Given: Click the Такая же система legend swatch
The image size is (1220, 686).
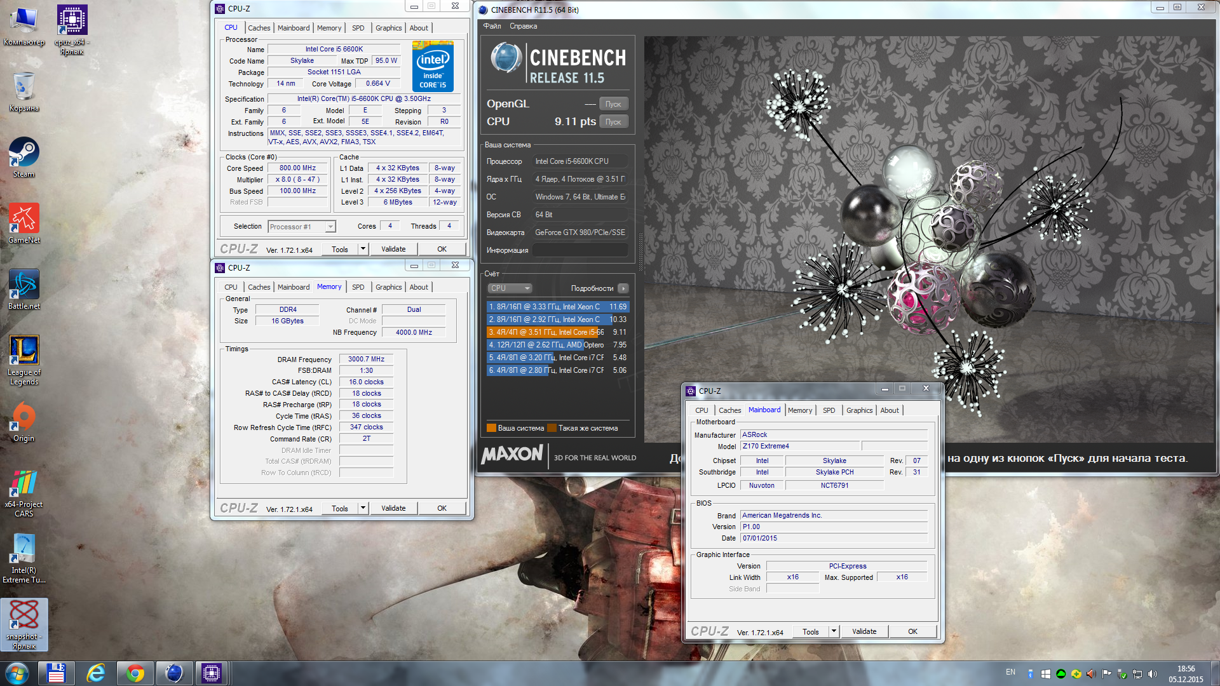Looking at the screenshot, I should pyautogui.click(x=552, y=428).
